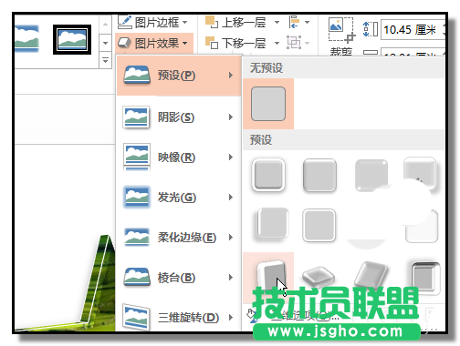The height and width of the screenshot is (346, 460).
Task: Select 上移一层 bring forward
Action: pyautogui.click(x=235, y=22)
